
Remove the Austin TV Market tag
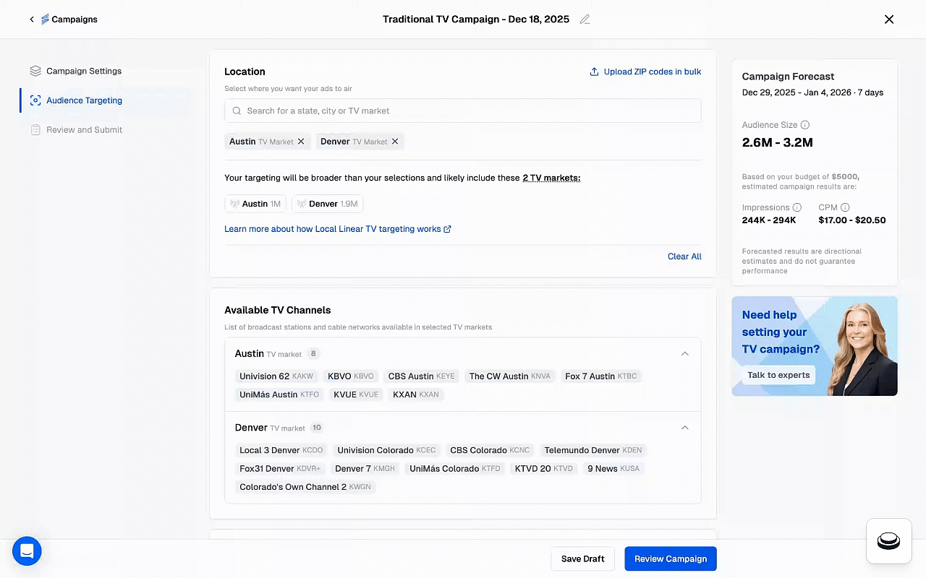coord(301,142)
